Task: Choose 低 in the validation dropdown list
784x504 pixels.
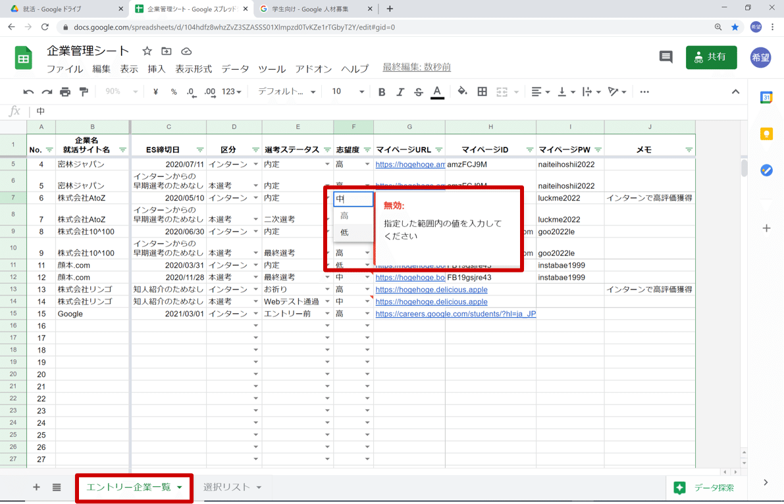Action: click(353, 232)
